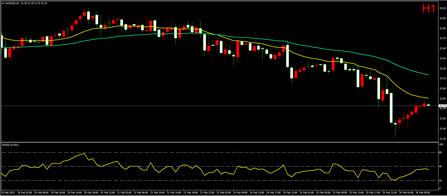Click the RSI(9) 43.4512 indicator label
The width and height of the screenshot is (447, 196).
click(x=11, y=145)
